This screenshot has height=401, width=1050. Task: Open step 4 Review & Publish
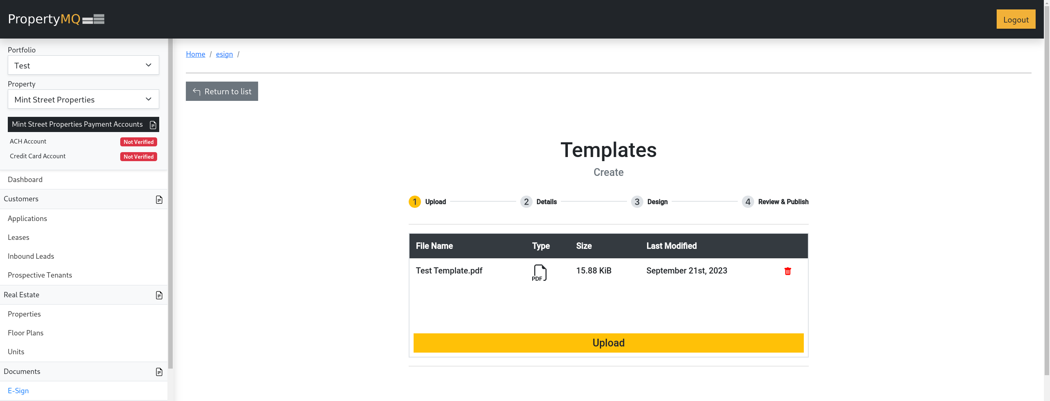coord(748,202)
